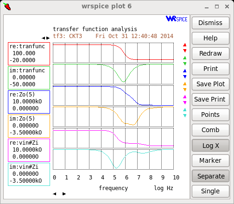
Task: Select the blue re:Zo(5) legend box
Action: click(x=29, y=102)
